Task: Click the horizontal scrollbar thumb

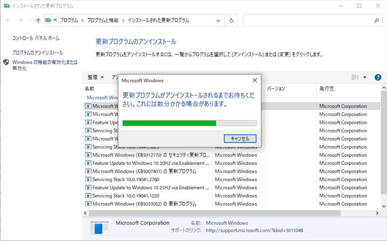Action: pos(215,213)
